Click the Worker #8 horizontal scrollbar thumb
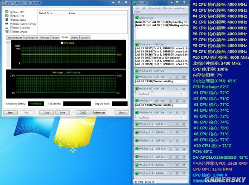 [144, 118]
